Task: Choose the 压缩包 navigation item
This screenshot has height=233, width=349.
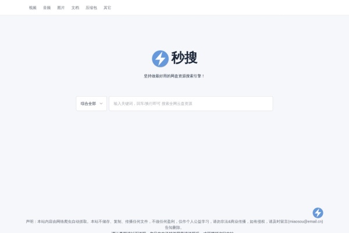Action: coord(91,8)
